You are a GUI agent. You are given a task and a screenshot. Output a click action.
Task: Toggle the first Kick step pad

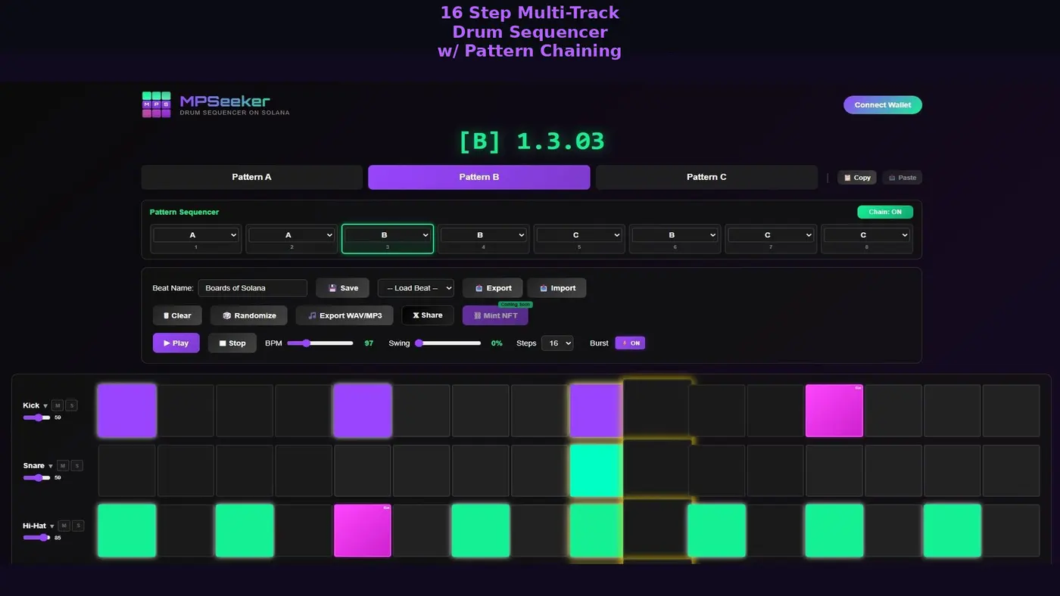pyautogui.click(x=127, y=411)
